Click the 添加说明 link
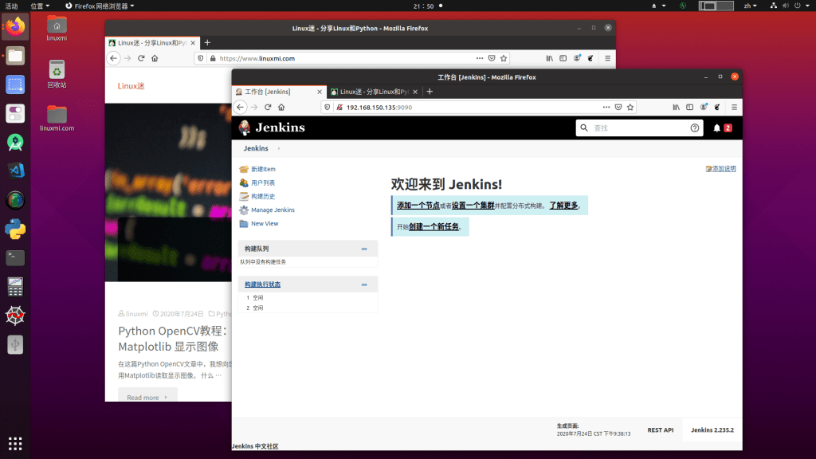The image size is (816, 459). point(724,169)
